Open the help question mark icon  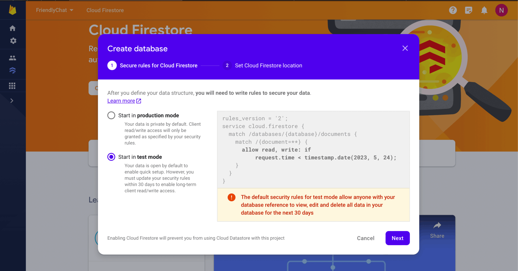click(453, 10)
